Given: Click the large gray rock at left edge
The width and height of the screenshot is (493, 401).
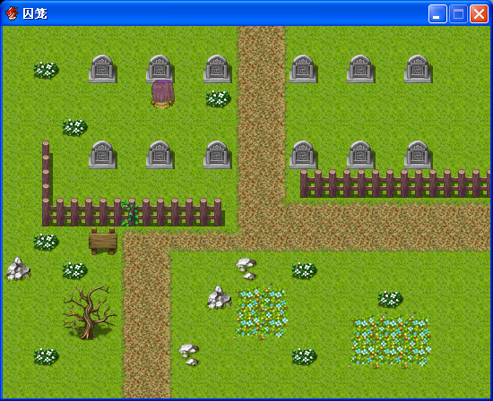Looking at the screenshot, I should pos(18,269).
